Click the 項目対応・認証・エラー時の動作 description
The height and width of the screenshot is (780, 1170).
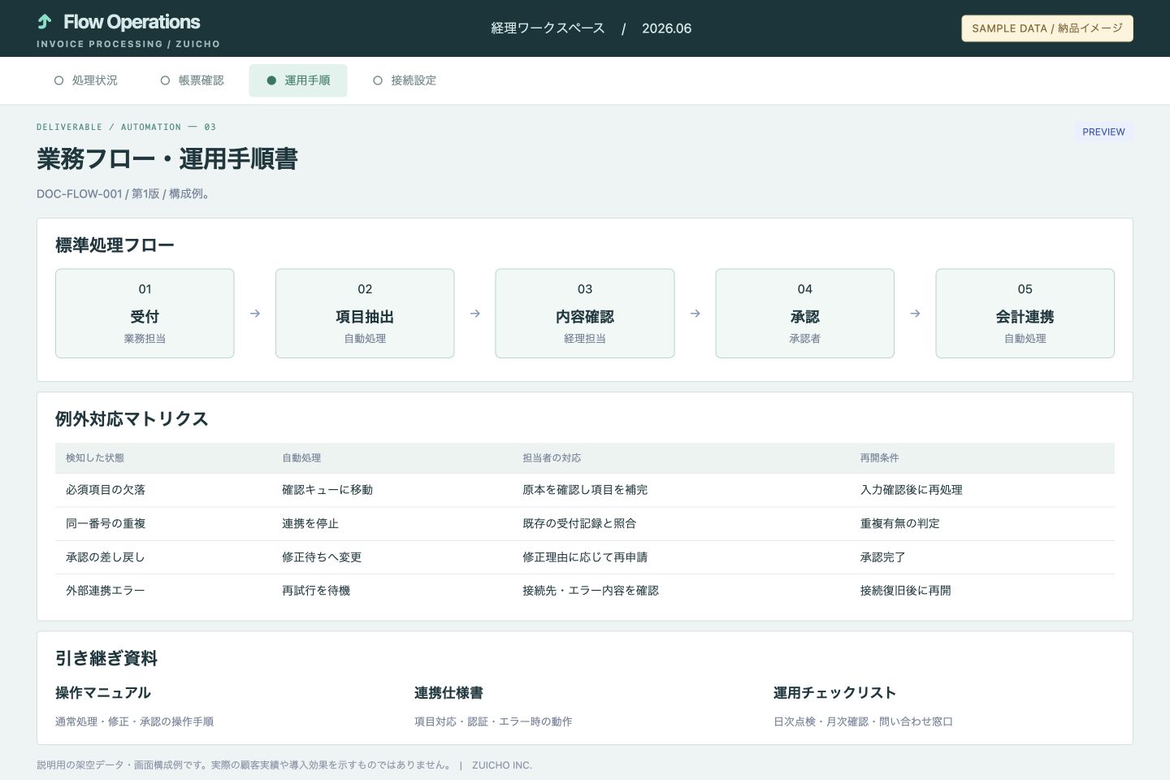coord(493,721)
